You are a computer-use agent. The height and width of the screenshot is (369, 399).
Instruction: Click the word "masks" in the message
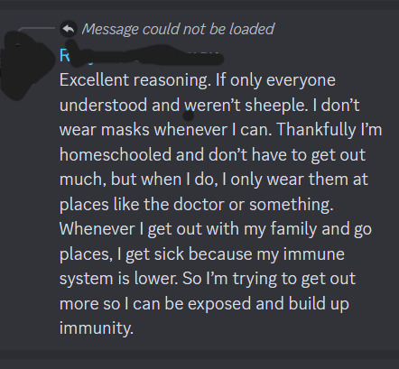coord(125,130)
